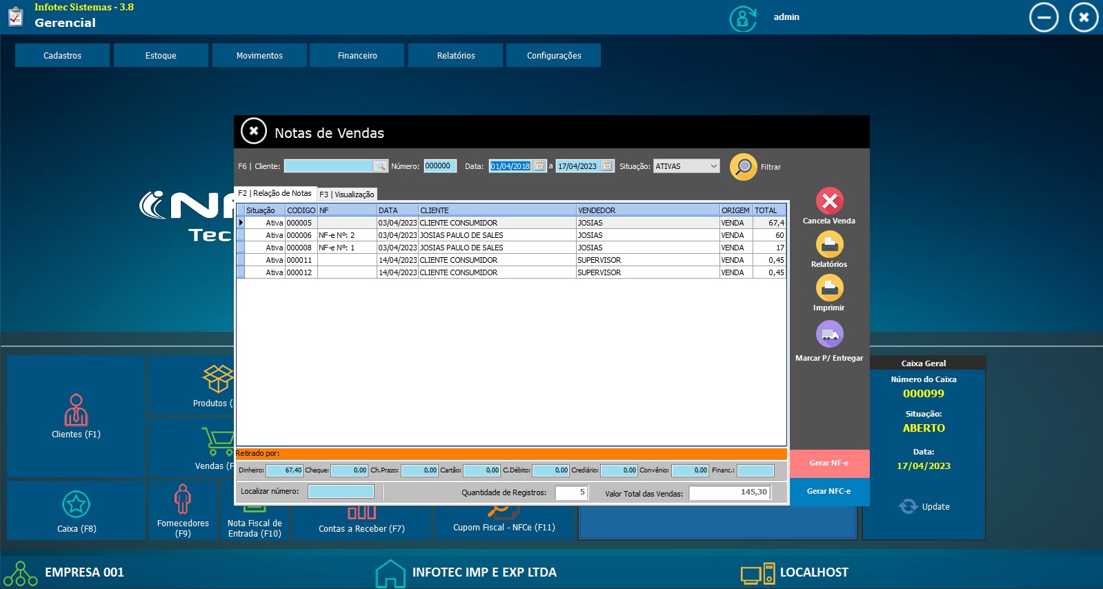Click the Cancela Venda red X icon
Viewport: 1103px width, 589px height.
pyautogui.click(x=829, y=201)
